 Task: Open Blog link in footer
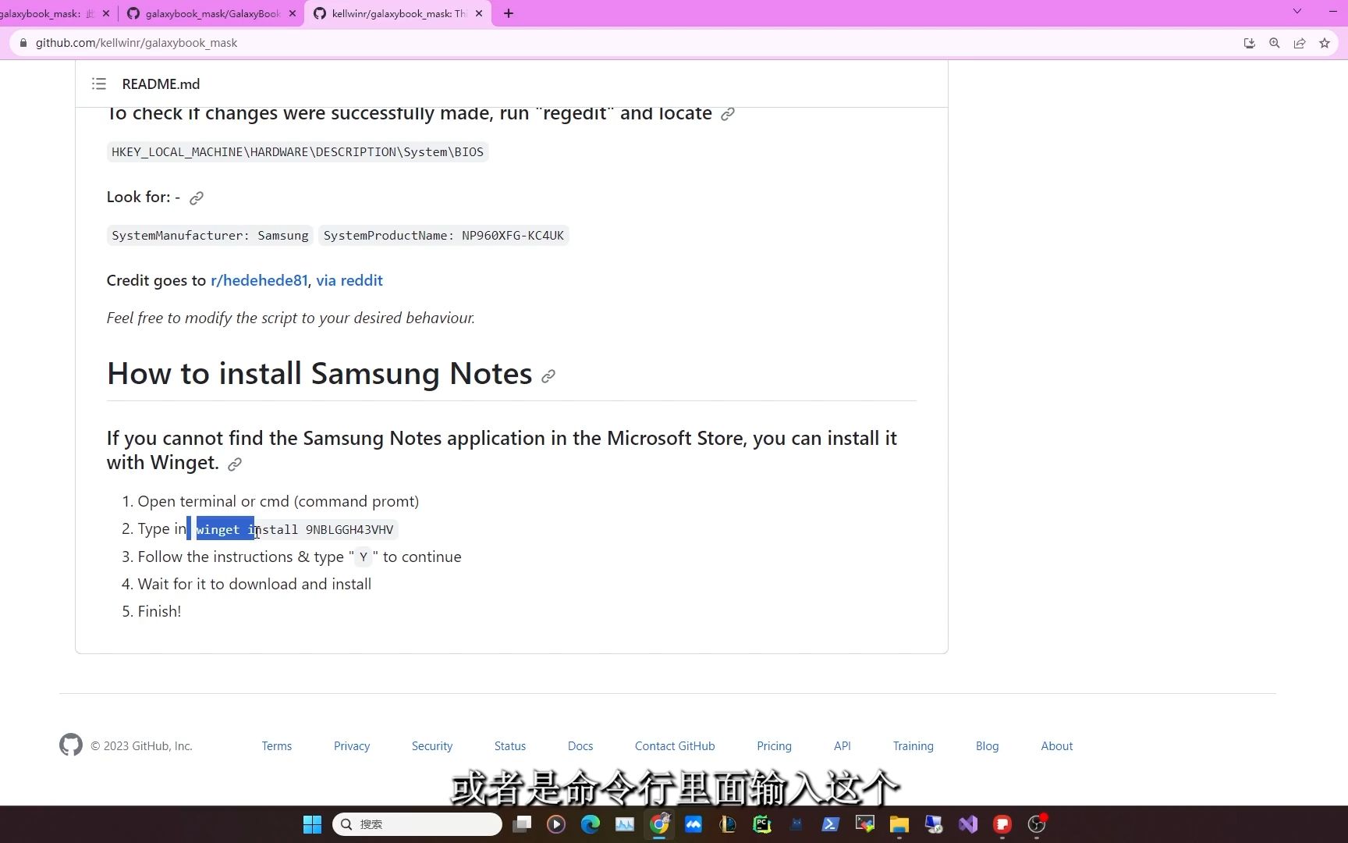[988, 746]
